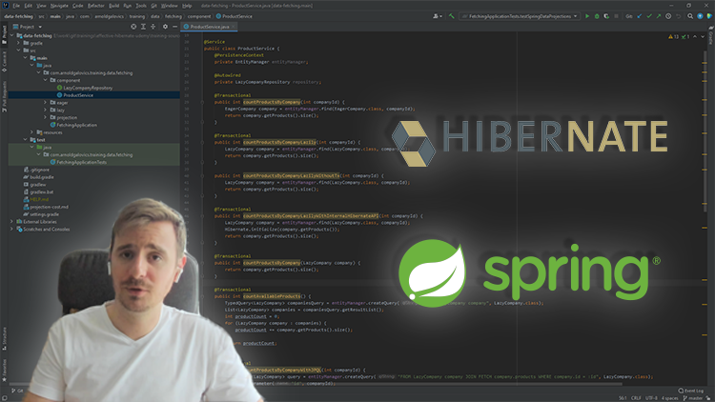Build project with the hammer icon
Screen dimensions: 715x402
(x=452, y=16)
